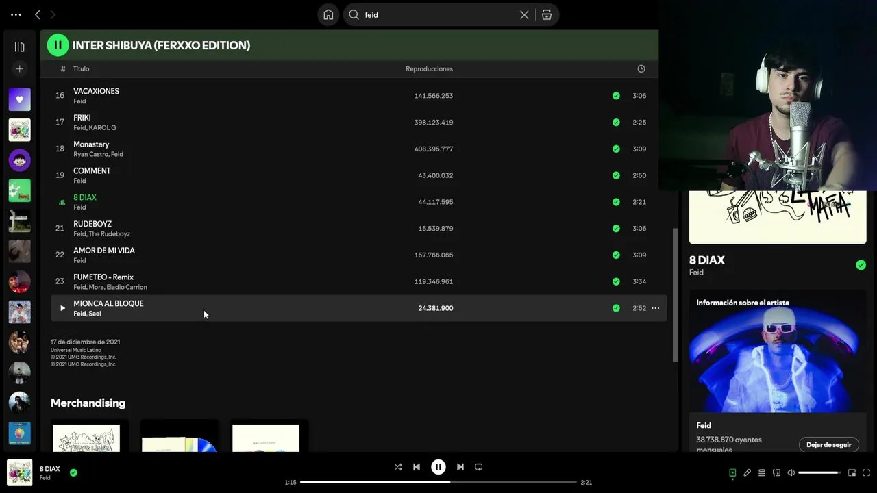The width and height of the screenshot is (877, 493).
Task: Open the Browse icon beside search
Action: coord(547,14)
